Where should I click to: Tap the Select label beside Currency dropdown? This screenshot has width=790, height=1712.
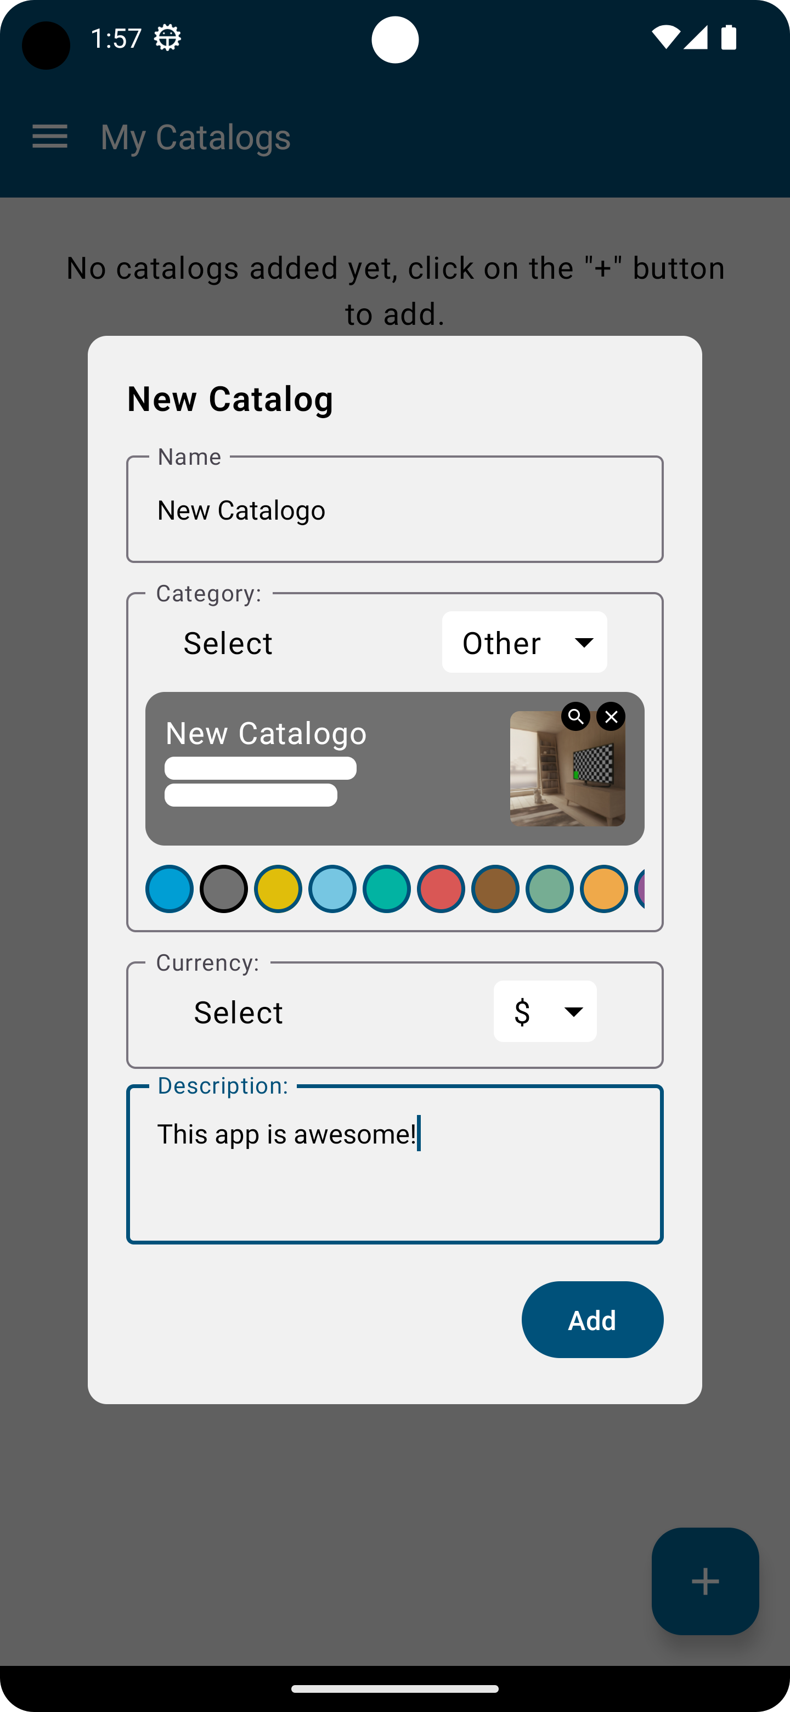pos(239,1013)
